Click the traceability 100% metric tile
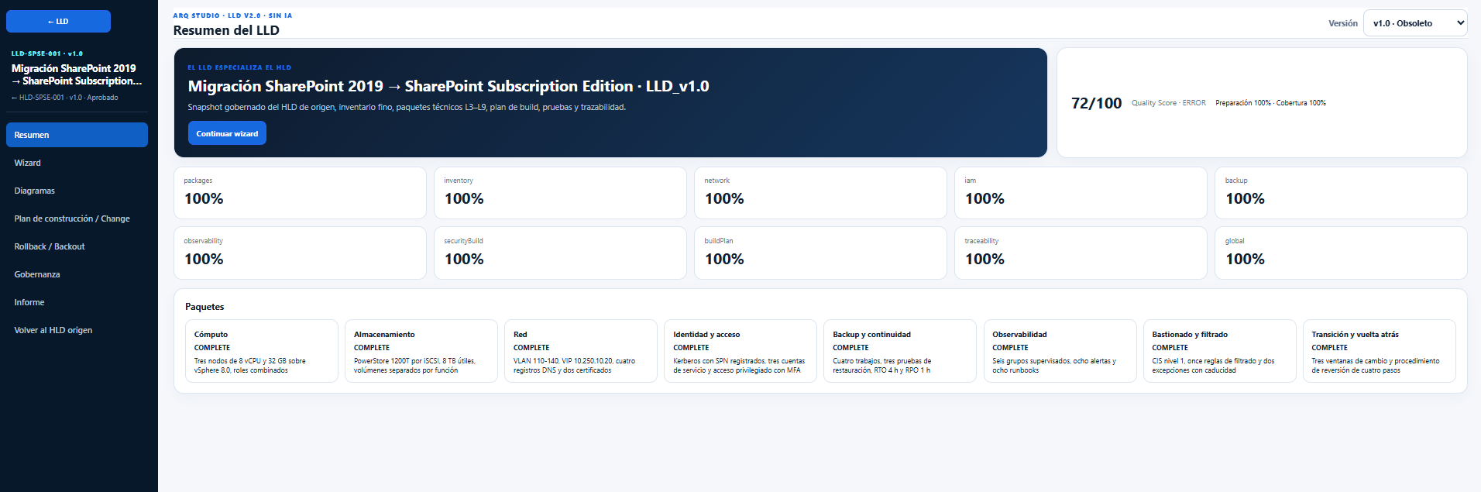1481x492 pixels. point(1081,253)
